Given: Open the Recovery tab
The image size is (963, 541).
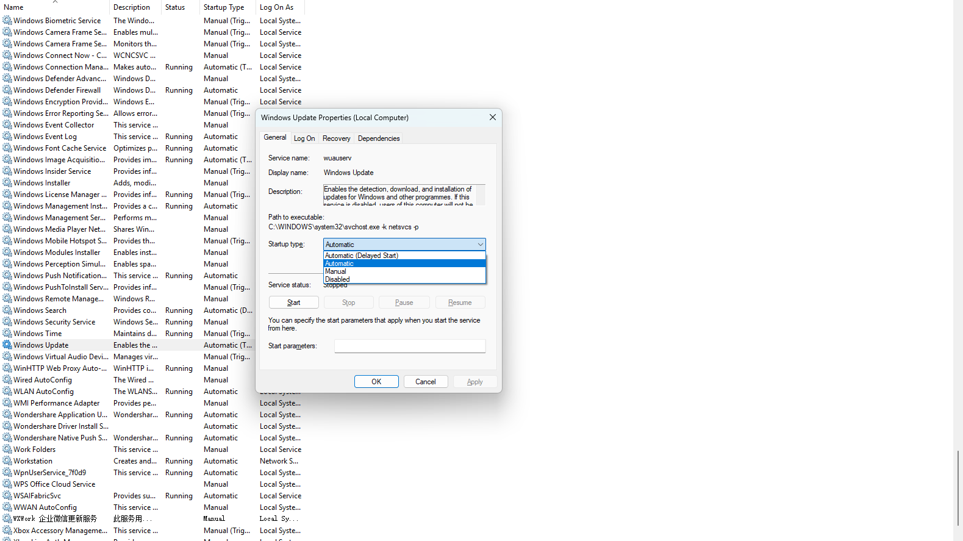Looking at the screenshot, I should point(336,138).
